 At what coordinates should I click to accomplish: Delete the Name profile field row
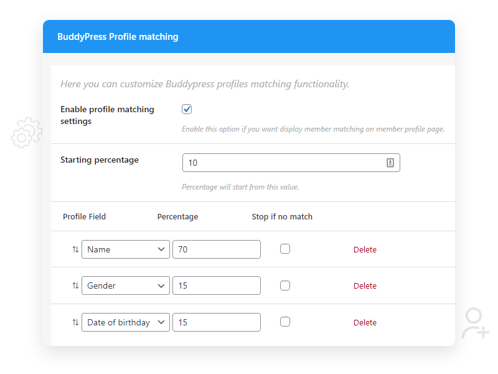[x=365, y=250]
